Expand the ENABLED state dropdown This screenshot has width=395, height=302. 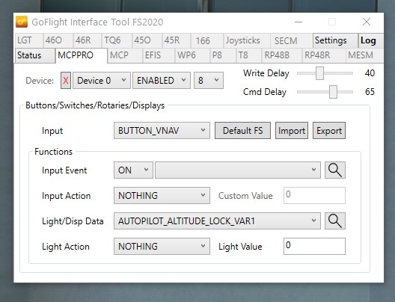(162, 81)
